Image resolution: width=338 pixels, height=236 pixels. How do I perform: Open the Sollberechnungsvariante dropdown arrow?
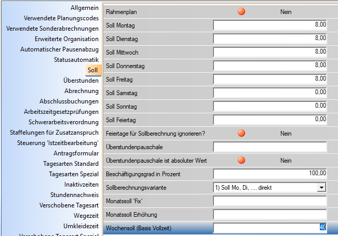click(321, 187)
